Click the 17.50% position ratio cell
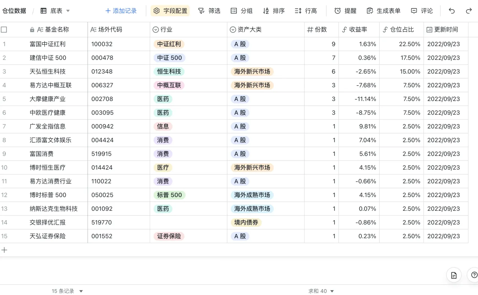Screen dimensions: 478x295 (401, 58)
